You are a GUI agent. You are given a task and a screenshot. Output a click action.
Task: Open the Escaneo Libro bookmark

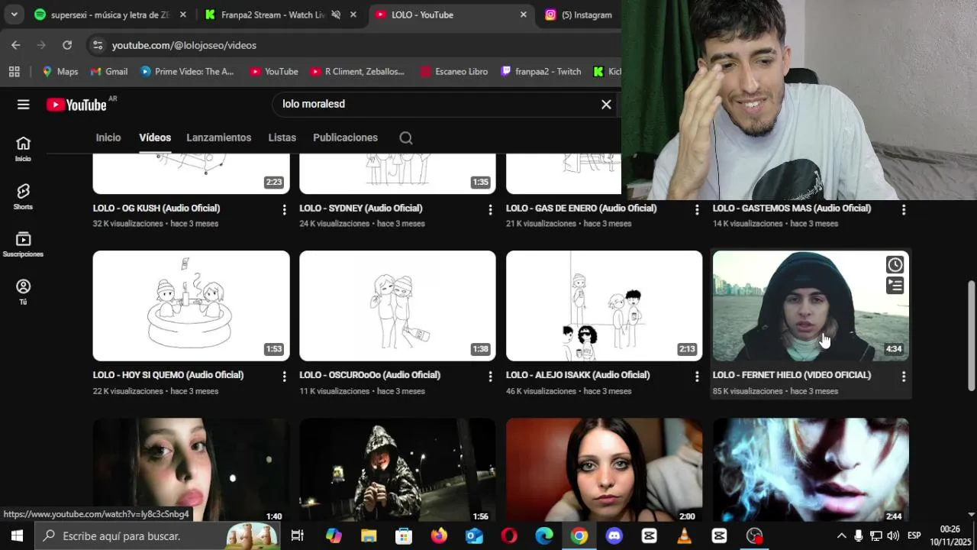(x=454, y=72)
